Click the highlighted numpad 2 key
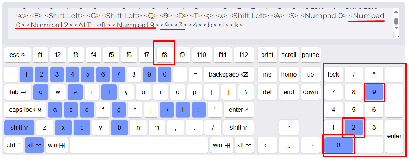 [x=354, y=128]
